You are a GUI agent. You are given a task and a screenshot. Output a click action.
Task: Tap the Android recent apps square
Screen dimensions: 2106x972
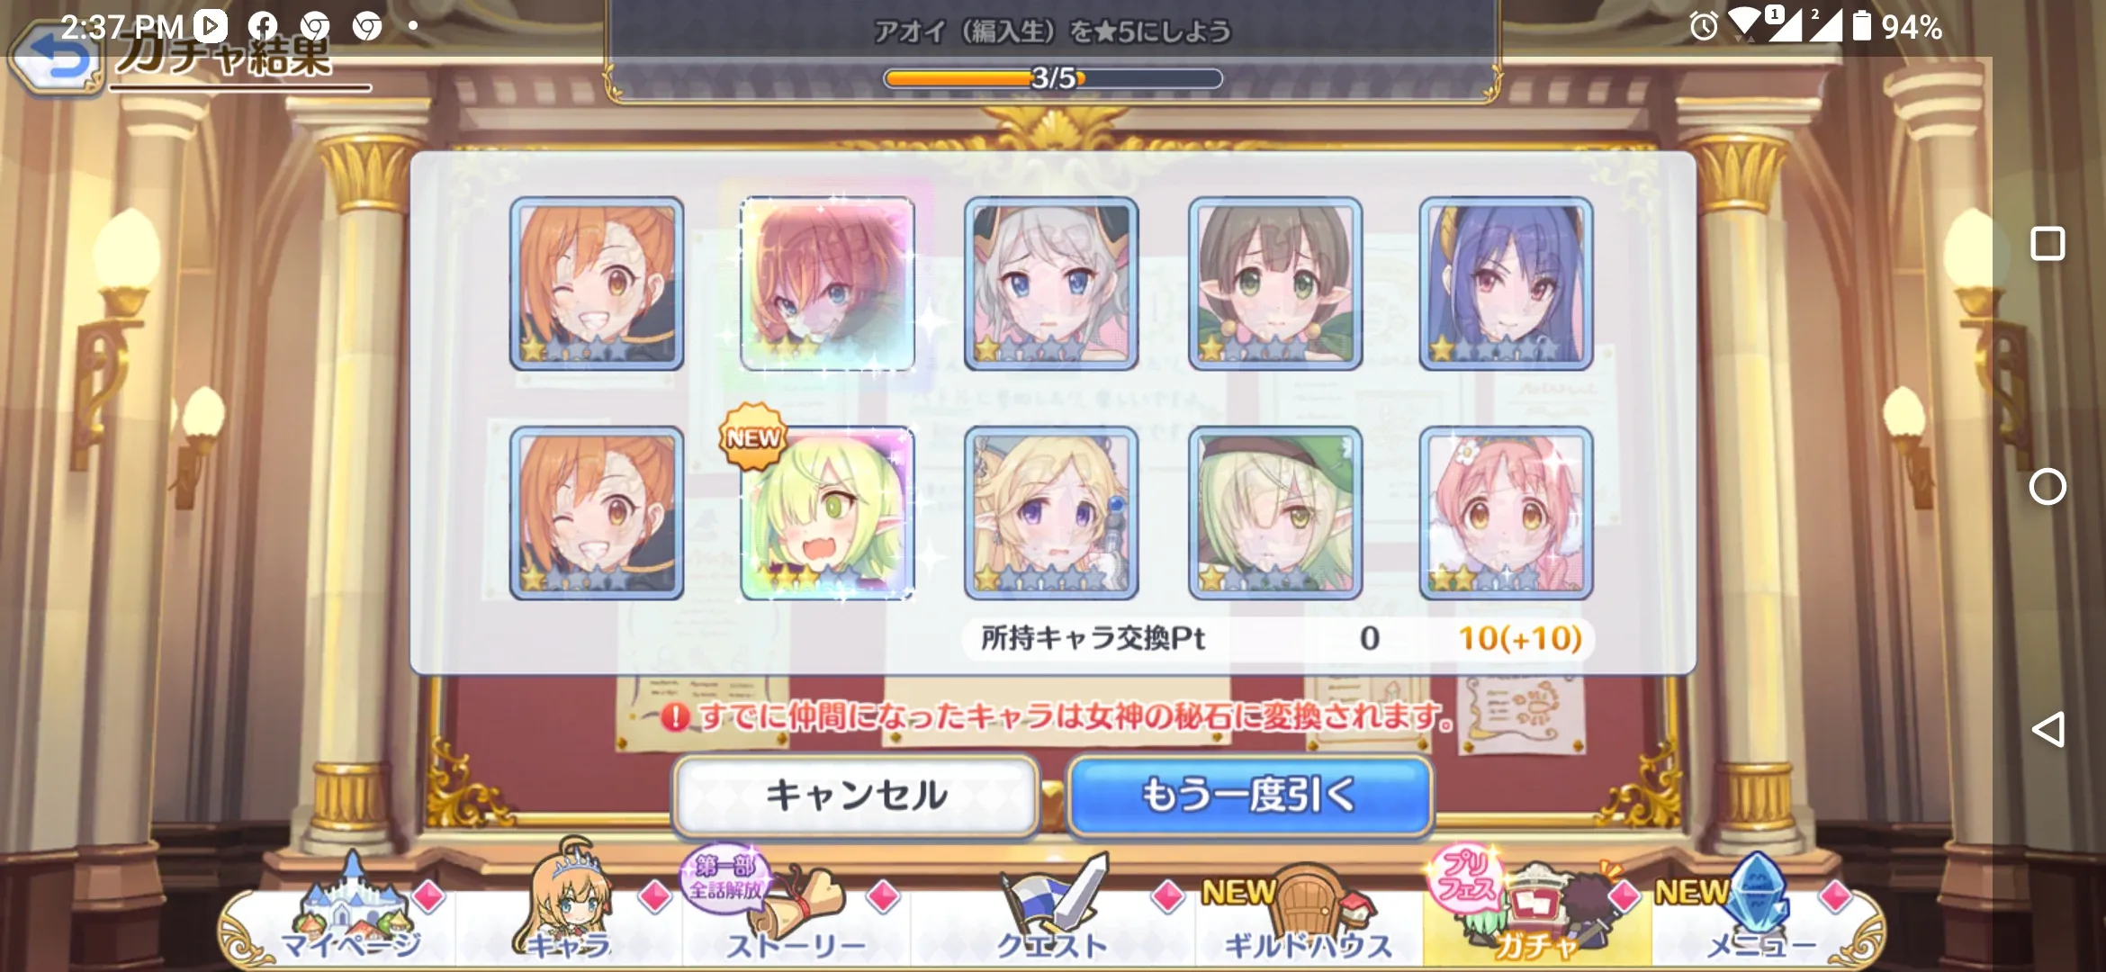click(2047, 244)
